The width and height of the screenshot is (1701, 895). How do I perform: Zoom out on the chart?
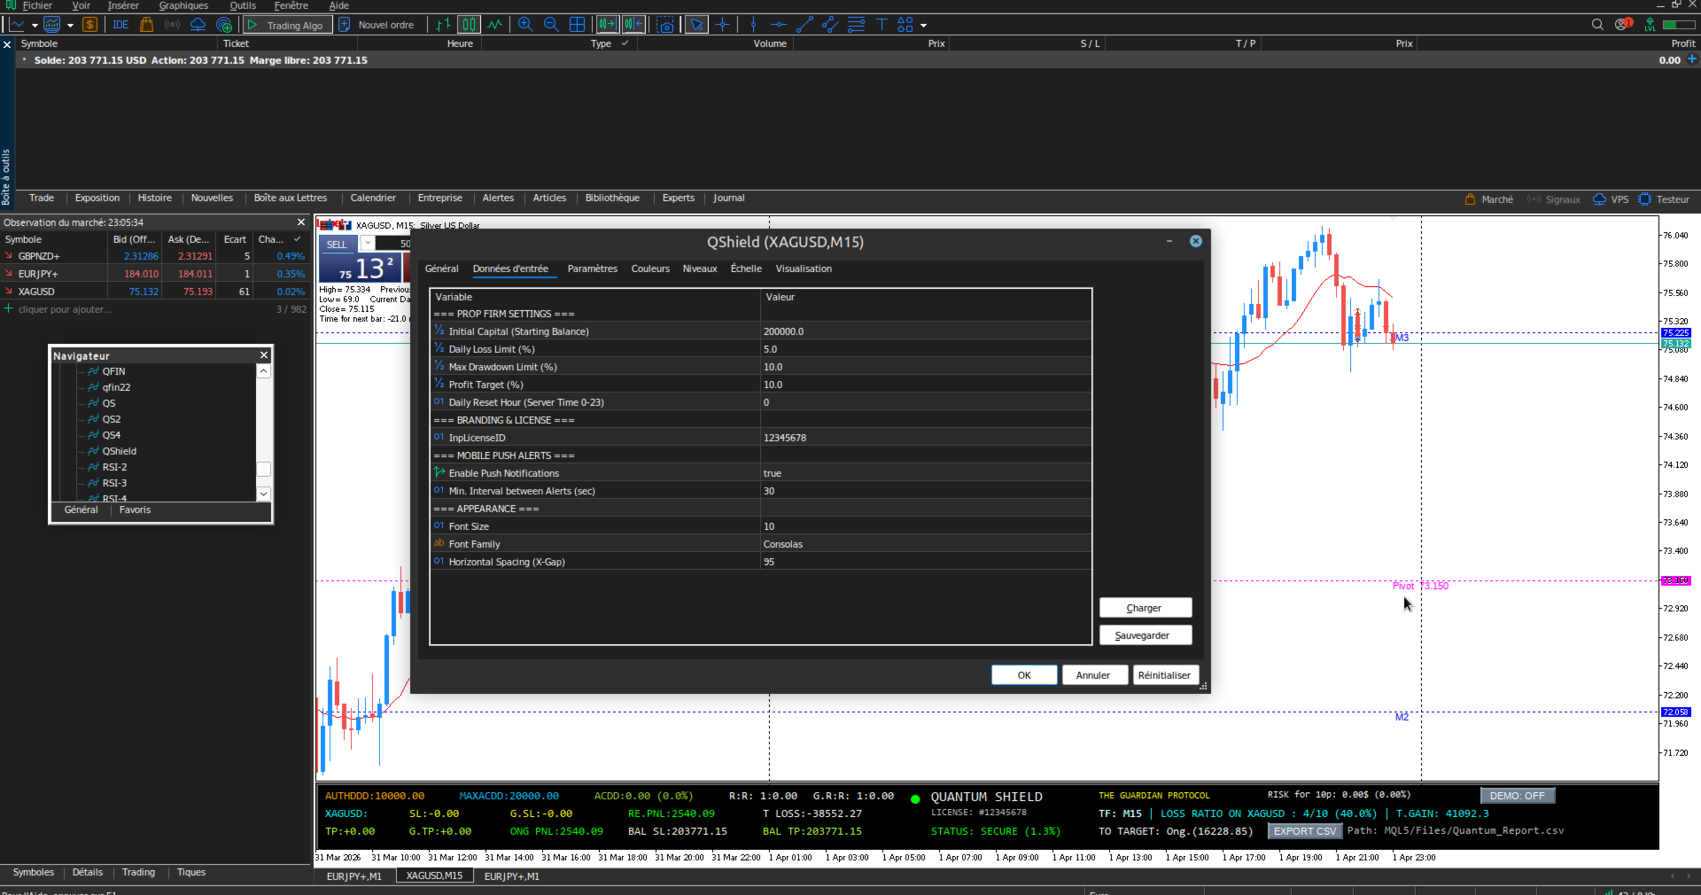click(551, 25)
